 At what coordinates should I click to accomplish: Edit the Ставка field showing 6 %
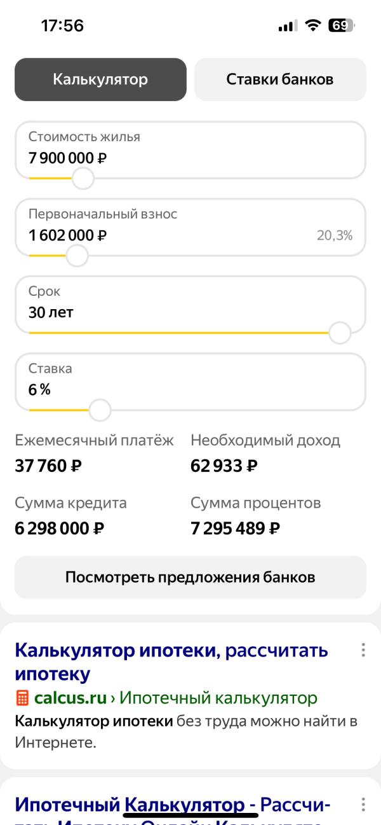pos(190,382)
